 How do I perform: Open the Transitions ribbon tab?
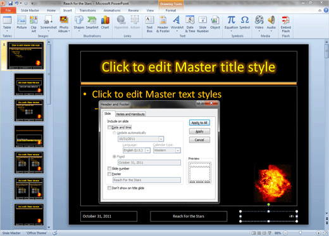point(88,10)
